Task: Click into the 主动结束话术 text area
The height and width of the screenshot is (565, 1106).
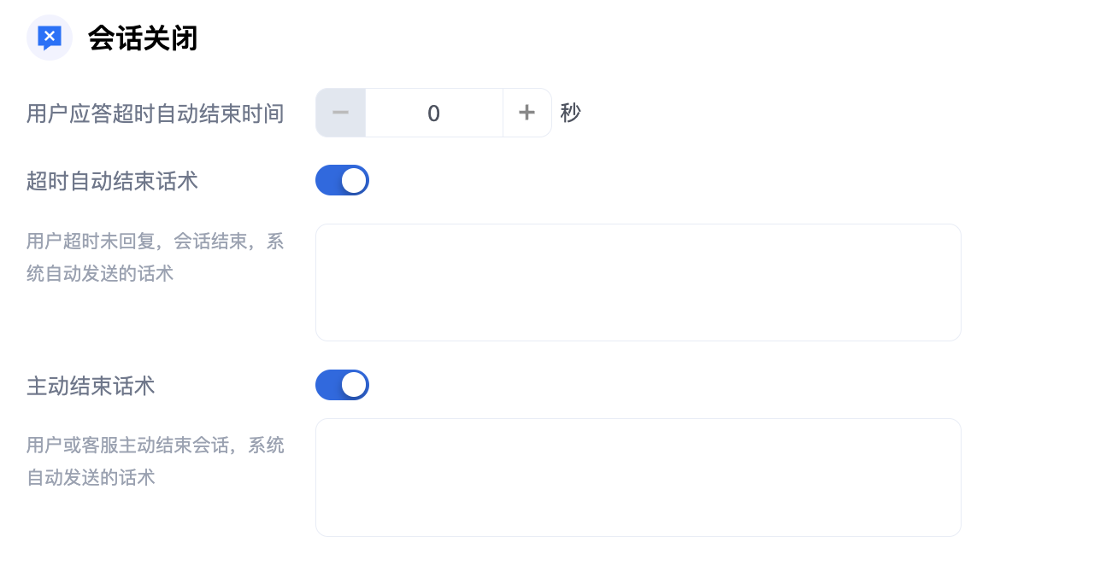Action: [x=638, y=477]
